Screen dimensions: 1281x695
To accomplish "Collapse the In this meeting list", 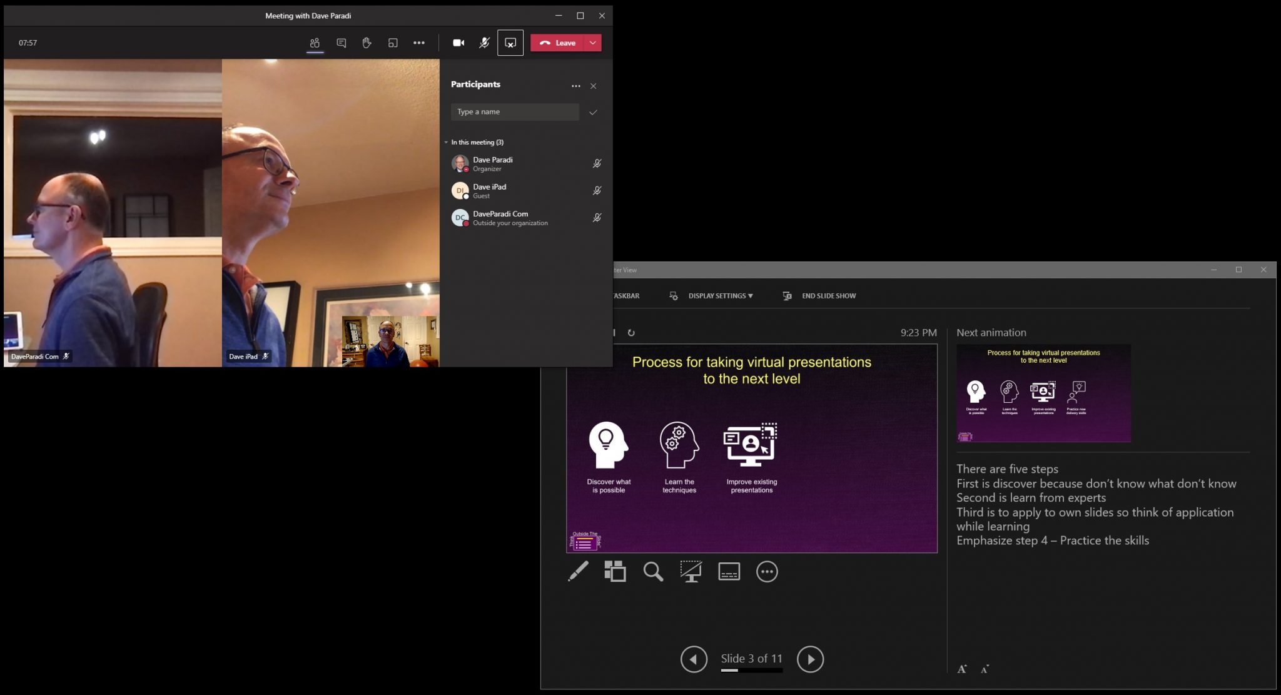I will tap(446, 142).
